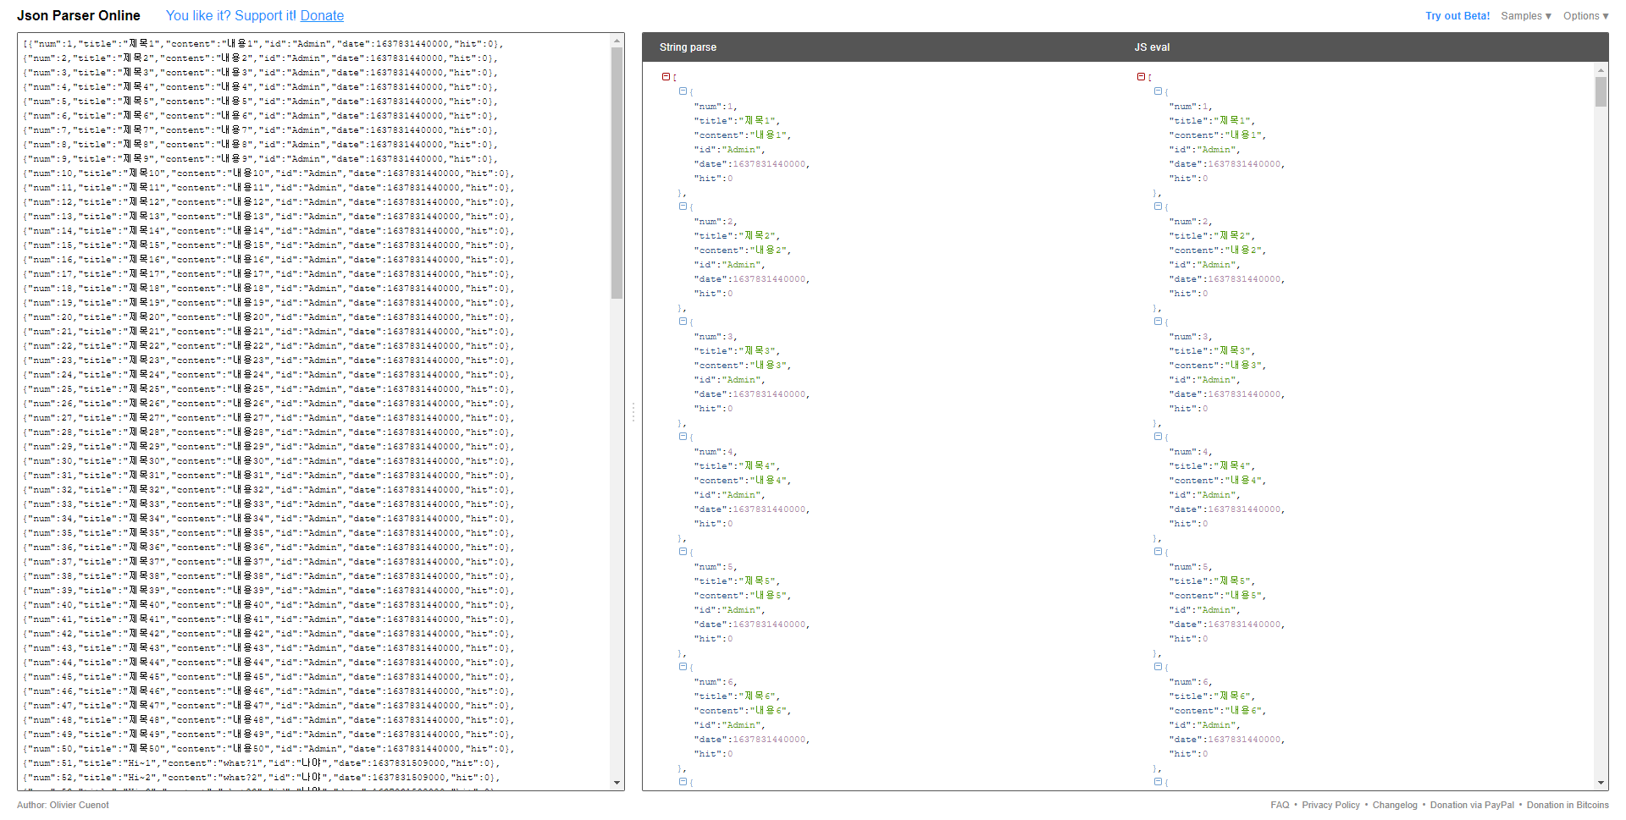The image size is (1626, 820).
Task: Collapse the "num":3 object in String parse
Action: click(x=683, y=322)
